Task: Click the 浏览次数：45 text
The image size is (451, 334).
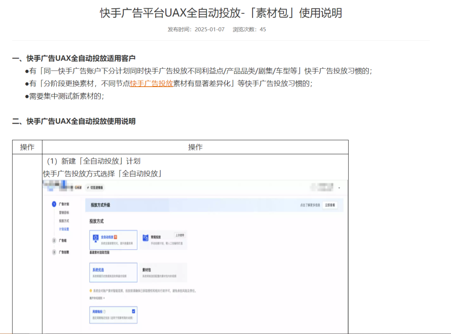Action: 249,29
